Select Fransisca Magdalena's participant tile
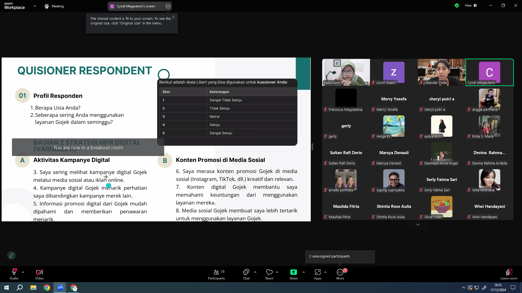This screenshot has height=293, width=522. [x=346, y=99]
